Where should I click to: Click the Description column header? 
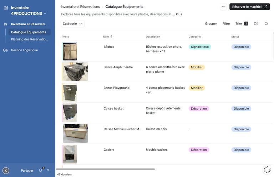[153, 37]
